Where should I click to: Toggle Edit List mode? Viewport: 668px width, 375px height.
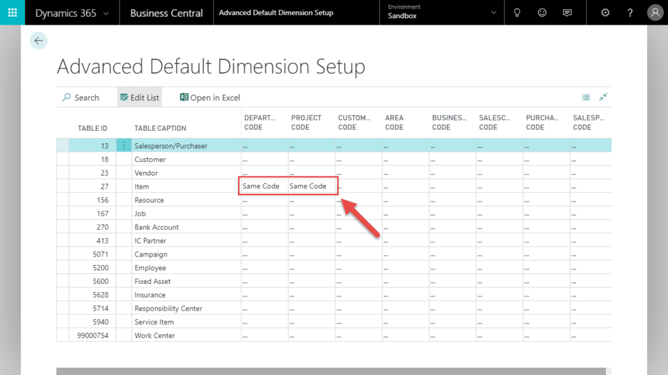pos(139,96)
